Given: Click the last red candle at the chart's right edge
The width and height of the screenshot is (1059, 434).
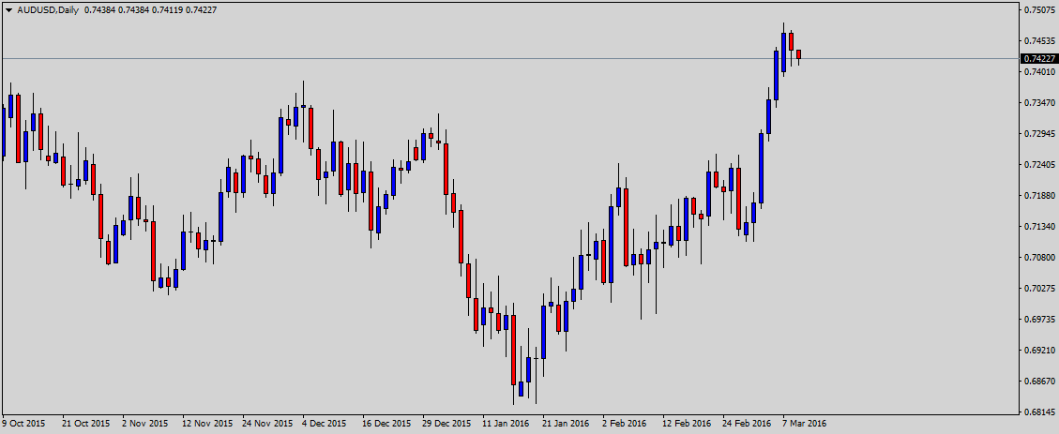Looking at the screenshot, I should point(798,54).
